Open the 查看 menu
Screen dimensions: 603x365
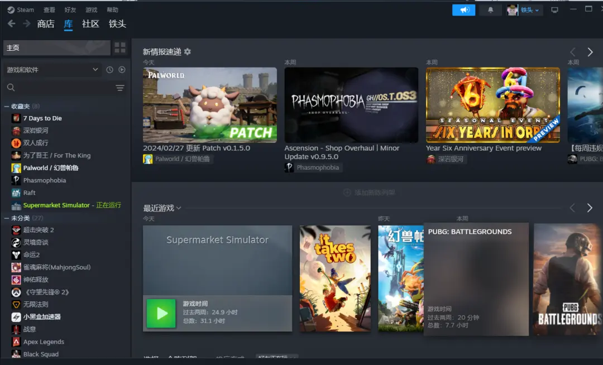[49, 10]
